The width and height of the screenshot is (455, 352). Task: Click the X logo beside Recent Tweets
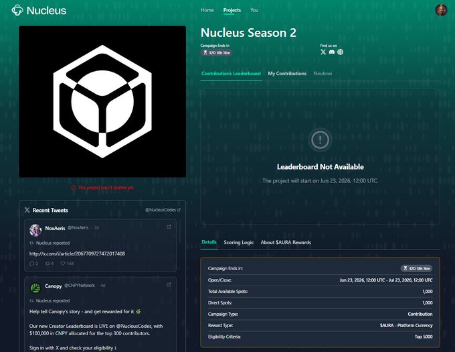pyautogui.click(x=27, y=210)
